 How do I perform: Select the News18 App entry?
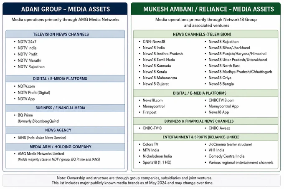pos(218,112)
